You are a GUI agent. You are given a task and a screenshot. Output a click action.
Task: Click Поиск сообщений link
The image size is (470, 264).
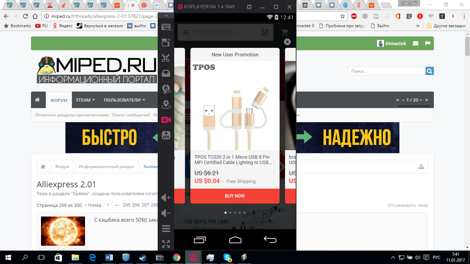[131, 115]
